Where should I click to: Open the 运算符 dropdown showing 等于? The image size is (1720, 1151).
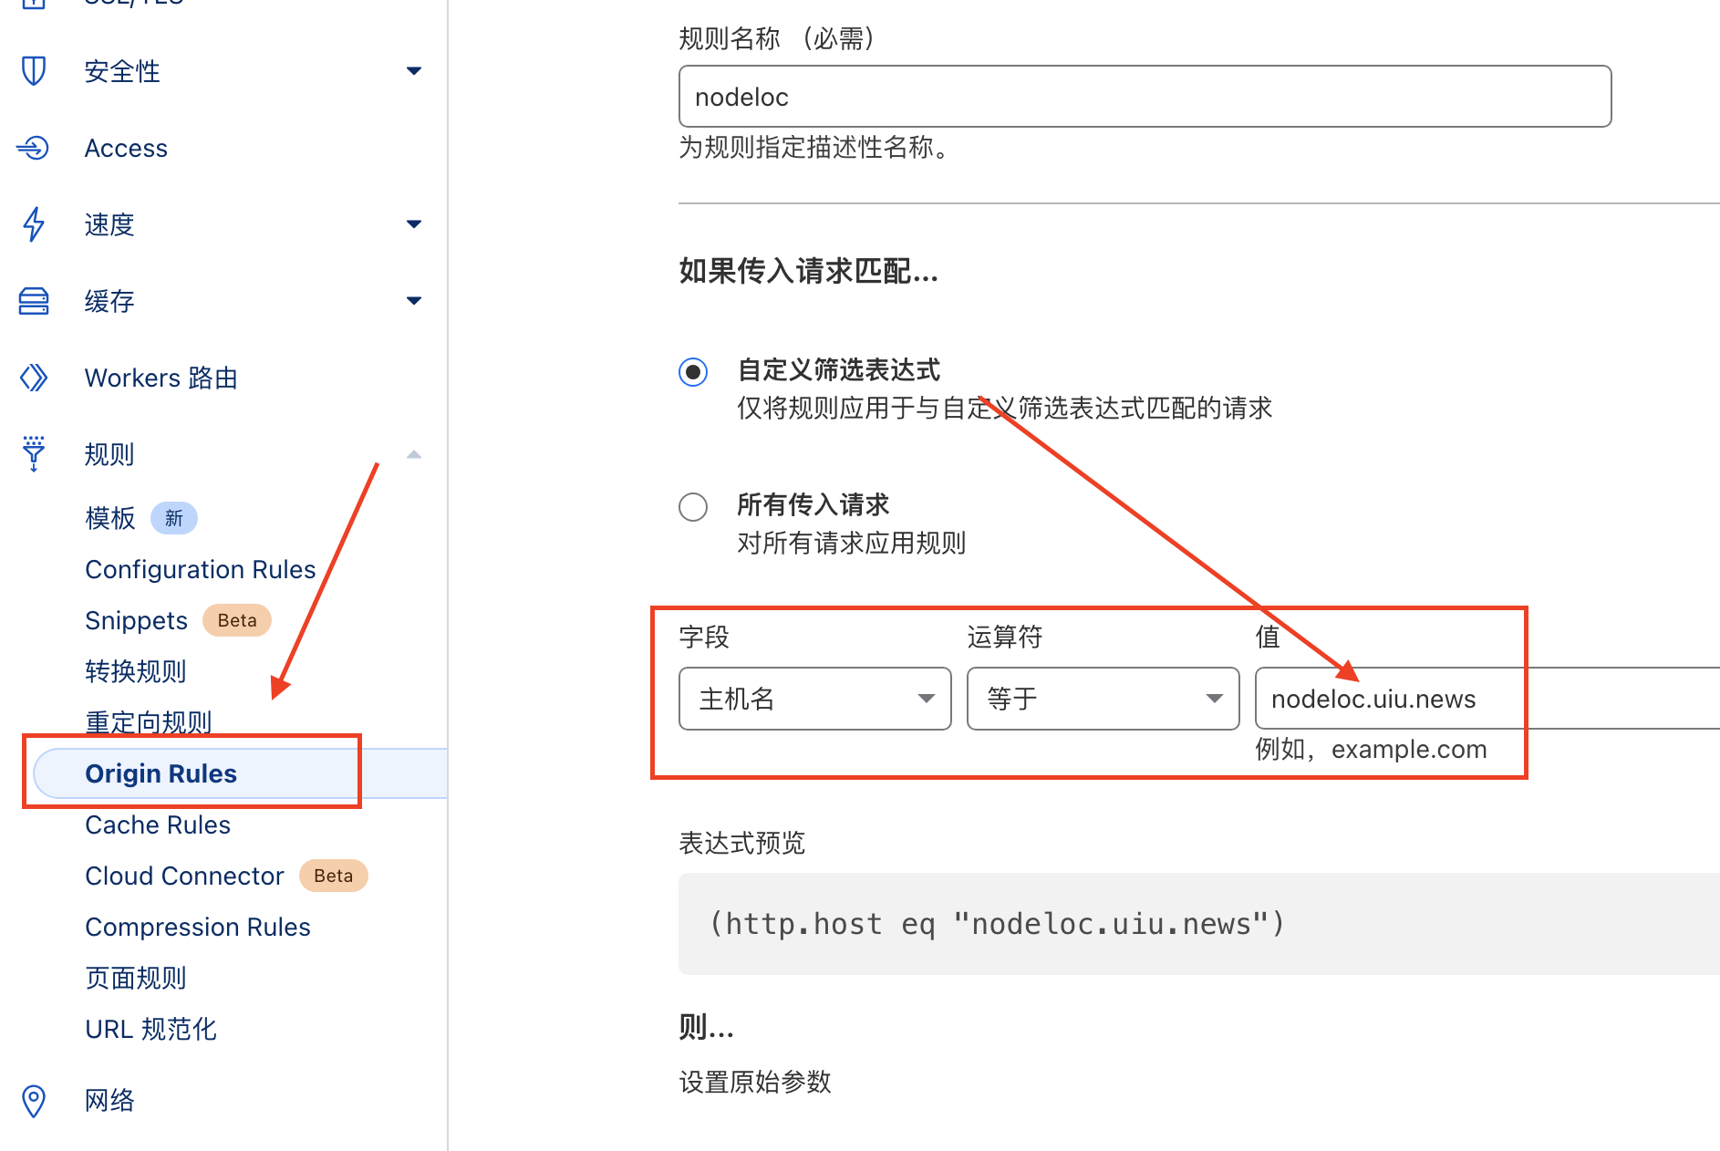click(1103, 699)
